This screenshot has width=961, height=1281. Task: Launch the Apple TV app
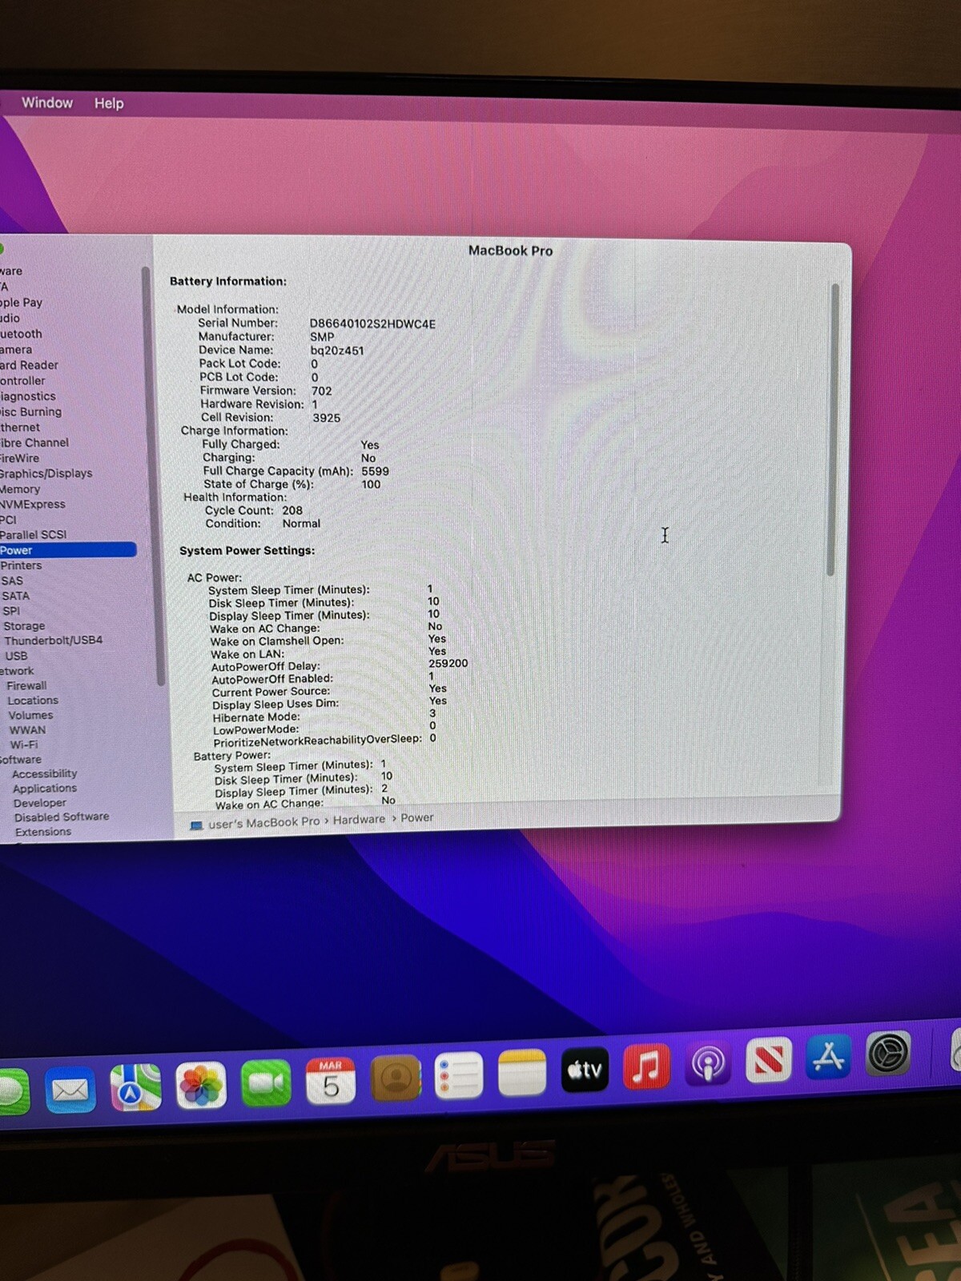[x=585, y=1069]
